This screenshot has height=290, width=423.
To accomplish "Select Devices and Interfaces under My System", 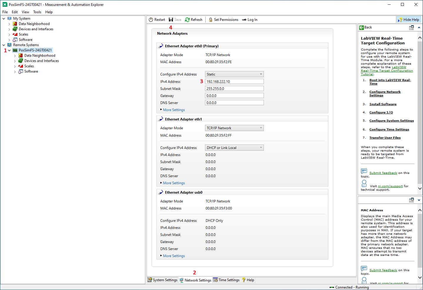I will [36, 29].
